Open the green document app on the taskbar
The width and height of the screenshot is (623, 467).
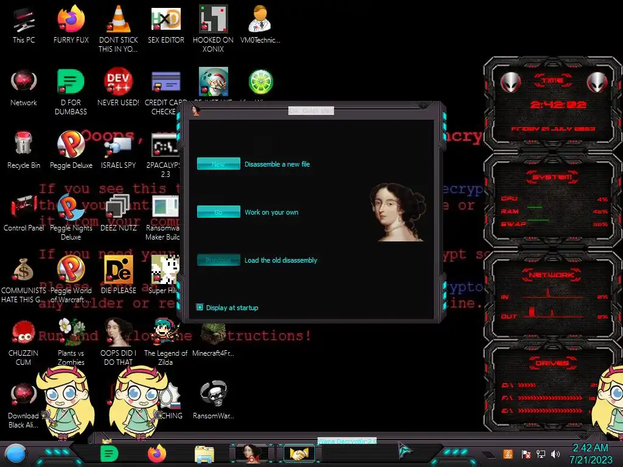[110, 454]
